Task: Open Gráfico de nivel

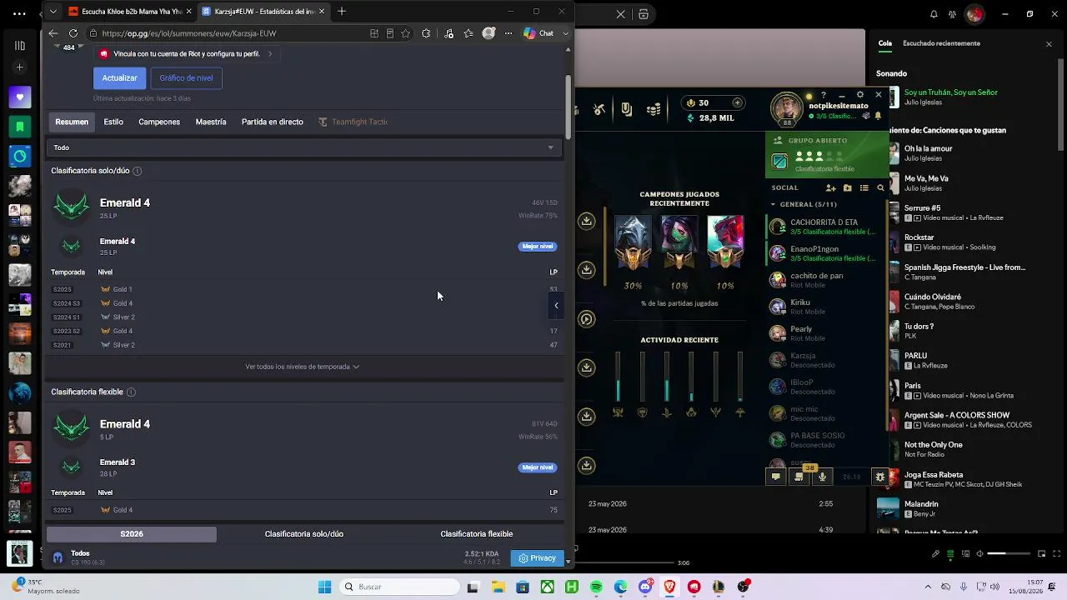Action: pos(186,78)
